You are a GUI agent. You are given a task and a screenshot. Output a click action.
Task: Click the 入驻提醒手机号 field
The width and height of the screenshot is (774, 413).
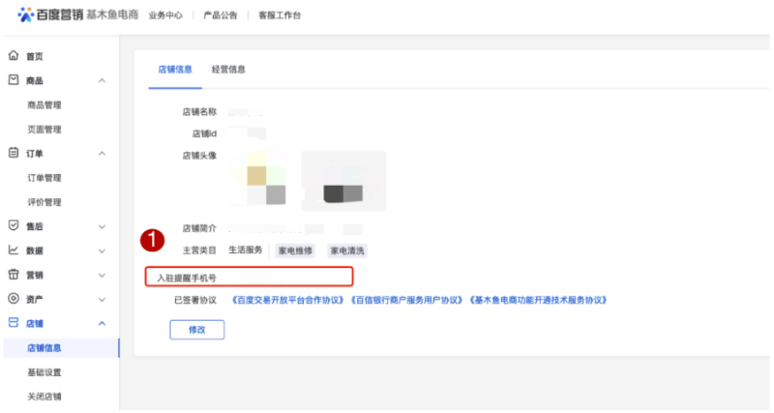250,277
